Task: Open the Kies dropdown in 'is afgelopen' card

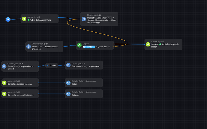Action: [x=40, y=46]
